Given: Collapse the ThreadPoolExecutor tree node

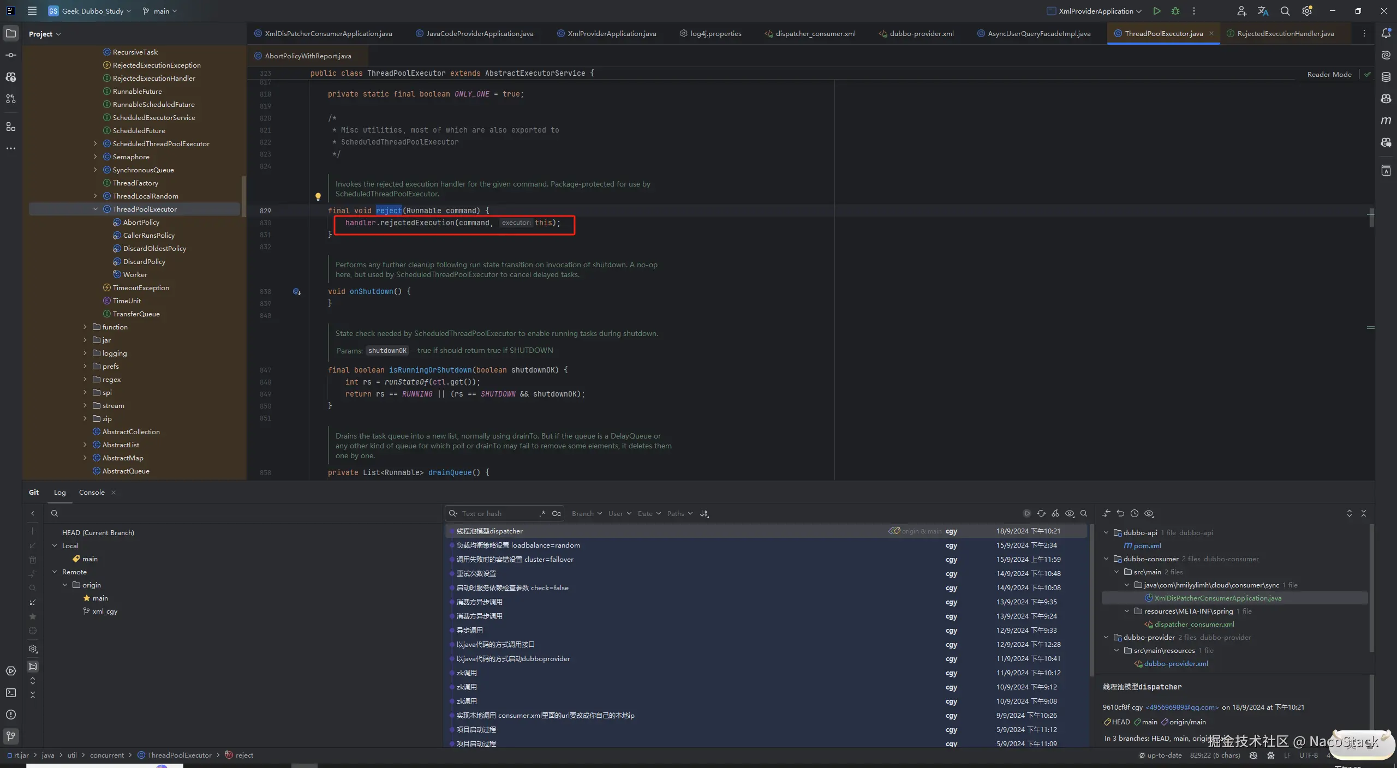Looking at the screenshot, I should [x=95, y=209].
